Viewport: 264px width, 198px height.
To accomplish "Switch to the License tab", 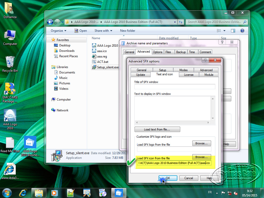I will click(188, 75).
